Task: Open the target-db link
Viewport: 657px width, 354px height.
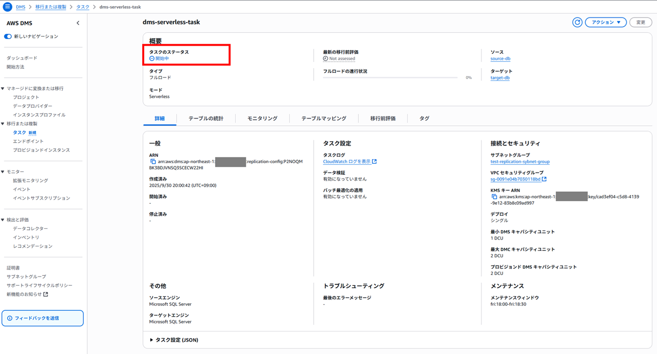Action: click(500, 78)
